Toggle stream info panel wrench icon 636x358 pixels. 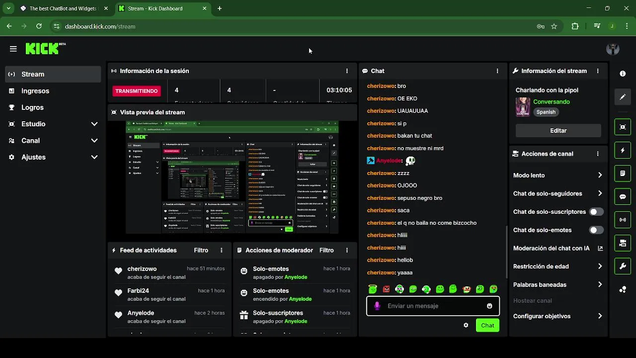click(x=623, y=267)
